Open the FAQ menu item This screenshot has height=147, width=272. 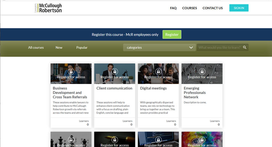173,8
